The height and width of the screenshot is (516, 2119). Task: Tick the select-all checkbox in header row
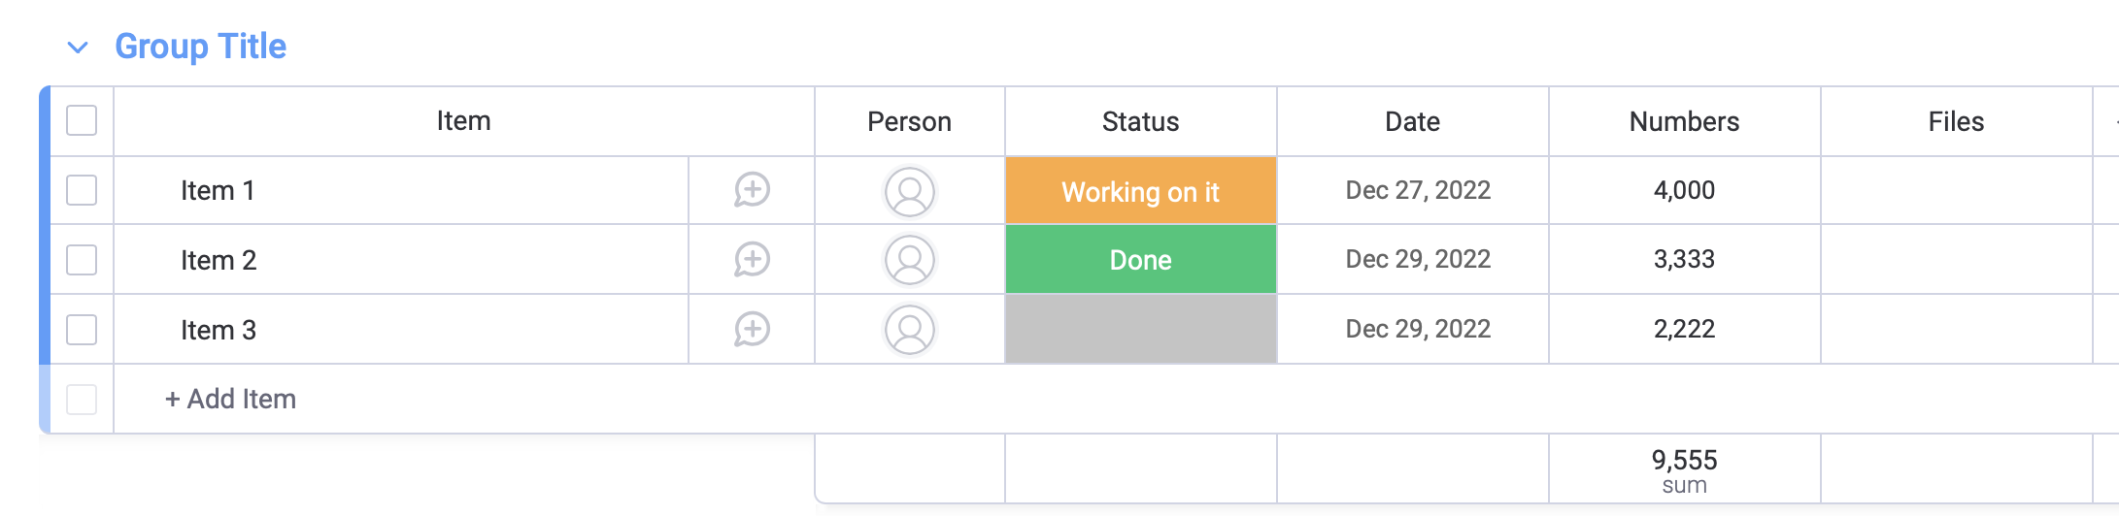(x=82, y=121)
